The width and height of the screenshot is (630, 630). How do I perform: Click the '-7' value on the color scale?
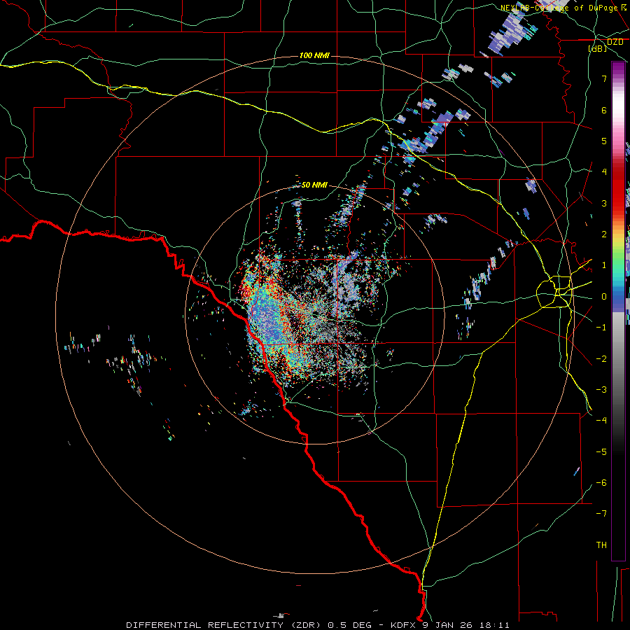click(601, 513)
